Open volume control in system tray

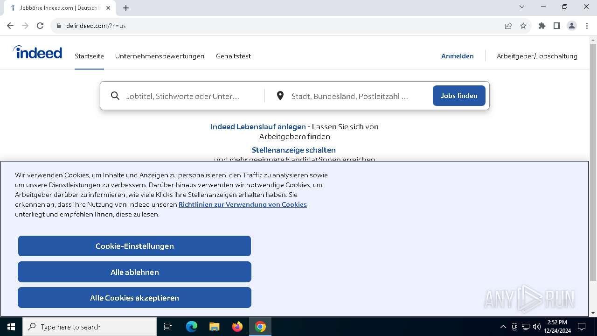536,327
